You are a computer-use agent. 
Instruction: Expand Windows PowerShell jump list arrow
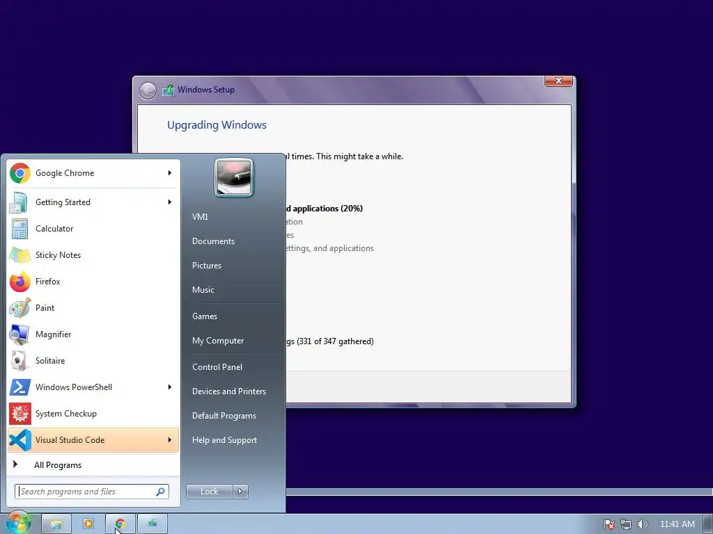pyautogui.click(x=170, y=387)
